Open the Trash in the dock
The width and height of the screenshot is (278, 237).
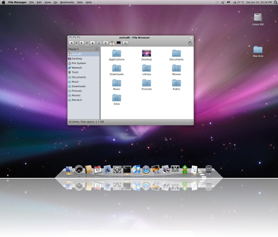coord(208,170)
